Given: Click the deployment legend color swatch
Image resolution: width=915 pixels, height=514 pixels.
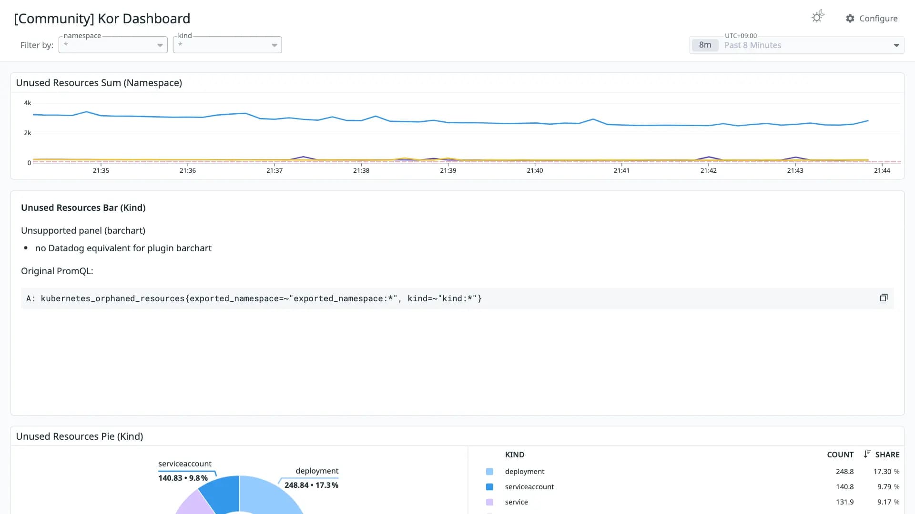Looking at the screenshot, I should tap(489, 472).
